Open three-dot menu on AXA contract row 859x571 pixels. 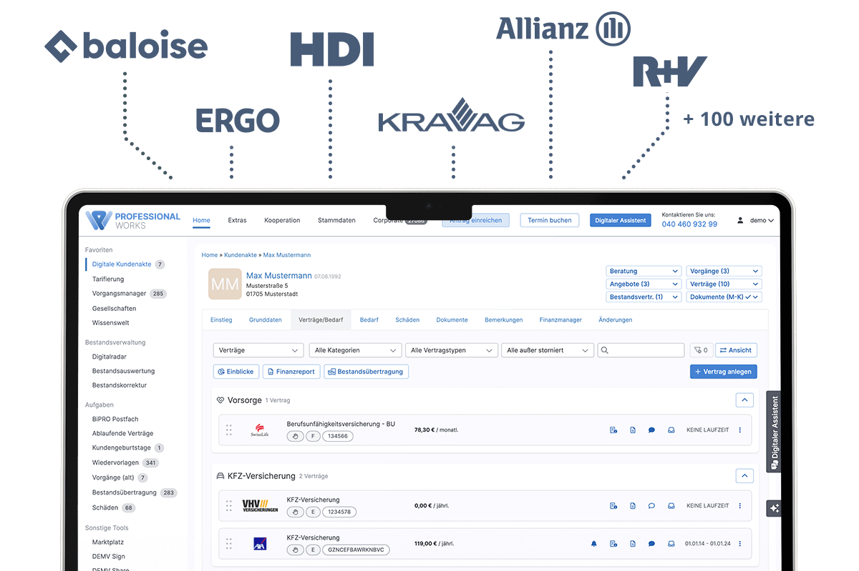click(x=739, y=544)
